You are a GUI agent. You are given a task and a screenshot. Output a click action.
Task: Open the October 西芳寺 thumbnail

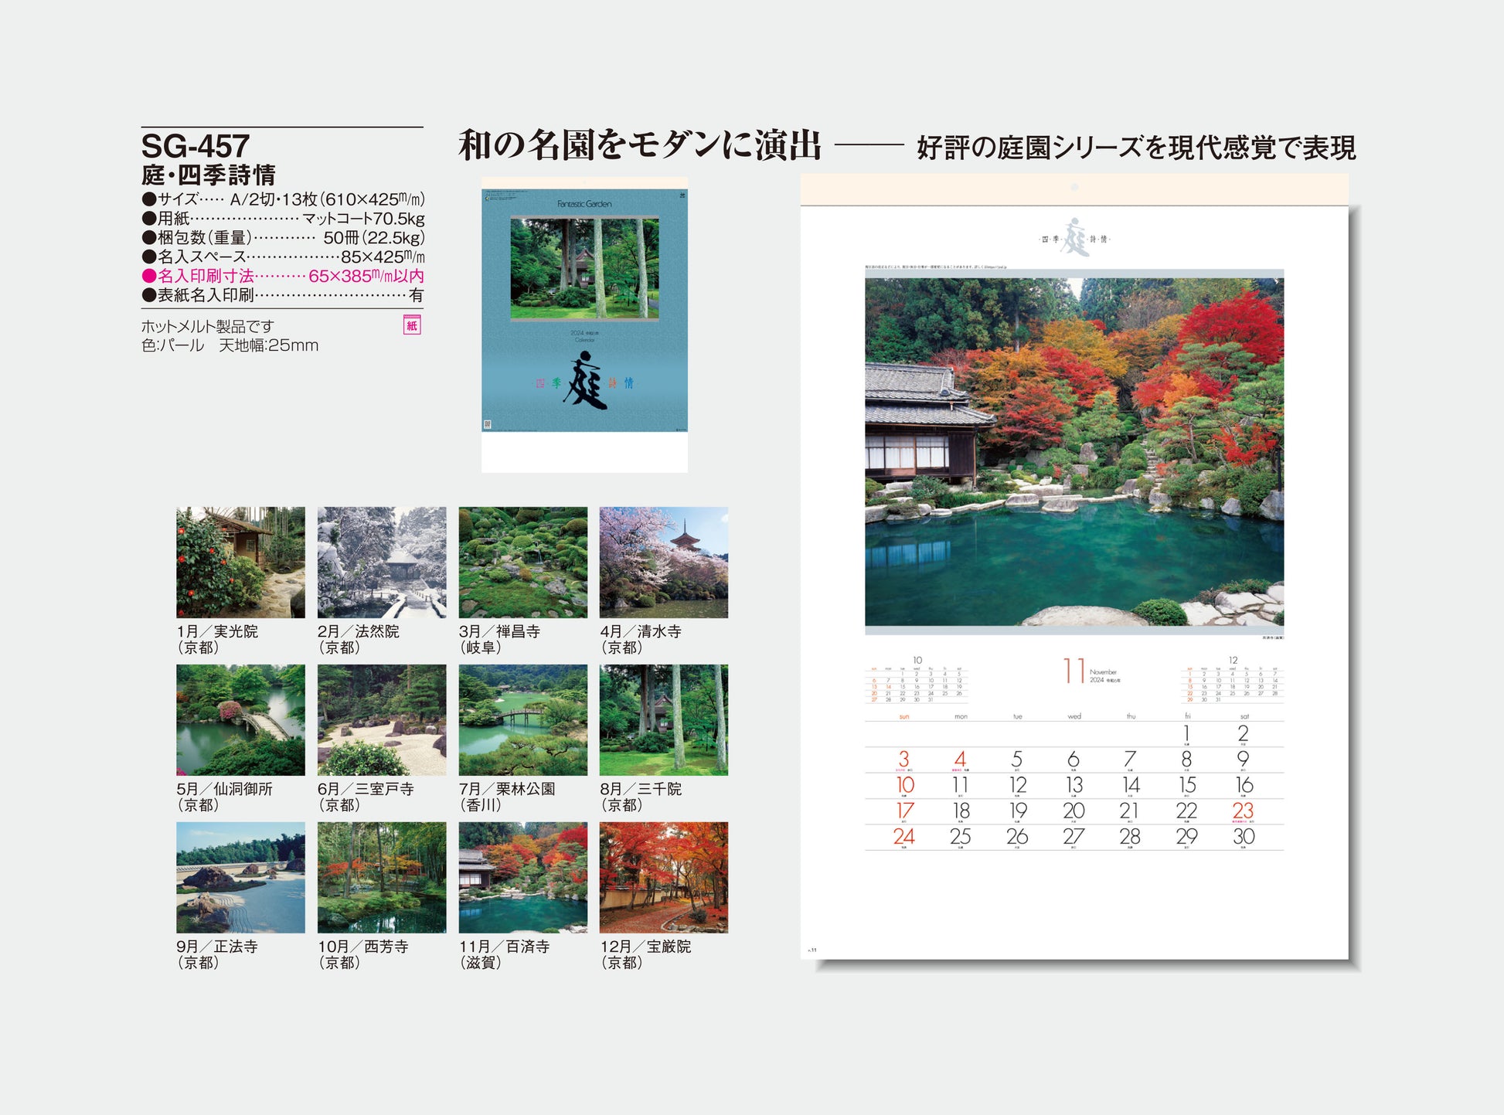(x=382, y=877)
